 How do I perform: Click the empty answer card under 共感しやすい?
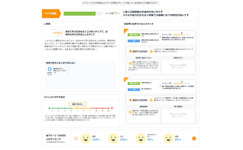click(178, 67)
